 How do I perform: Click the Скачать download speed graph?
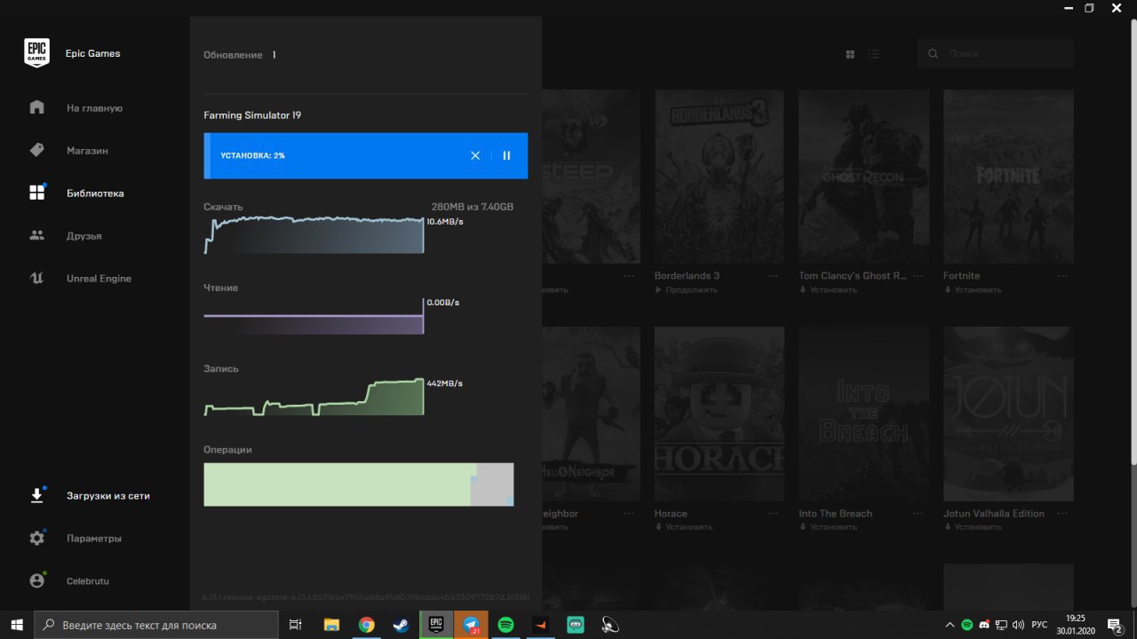(x=314, y=234)
